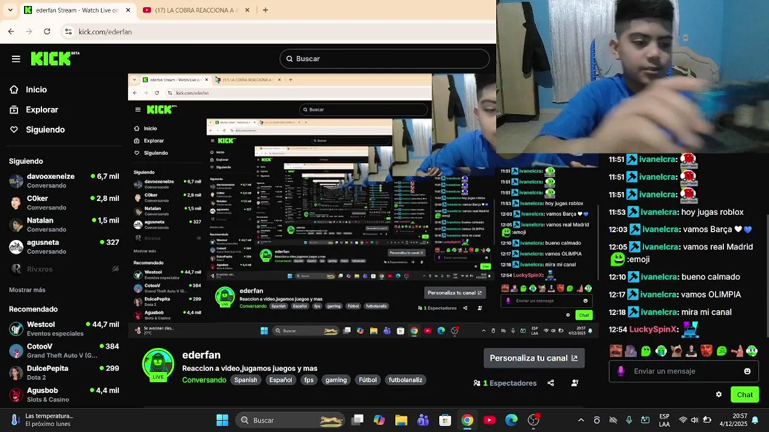
Task: Select the Fútbol tag
Action: 368,380
